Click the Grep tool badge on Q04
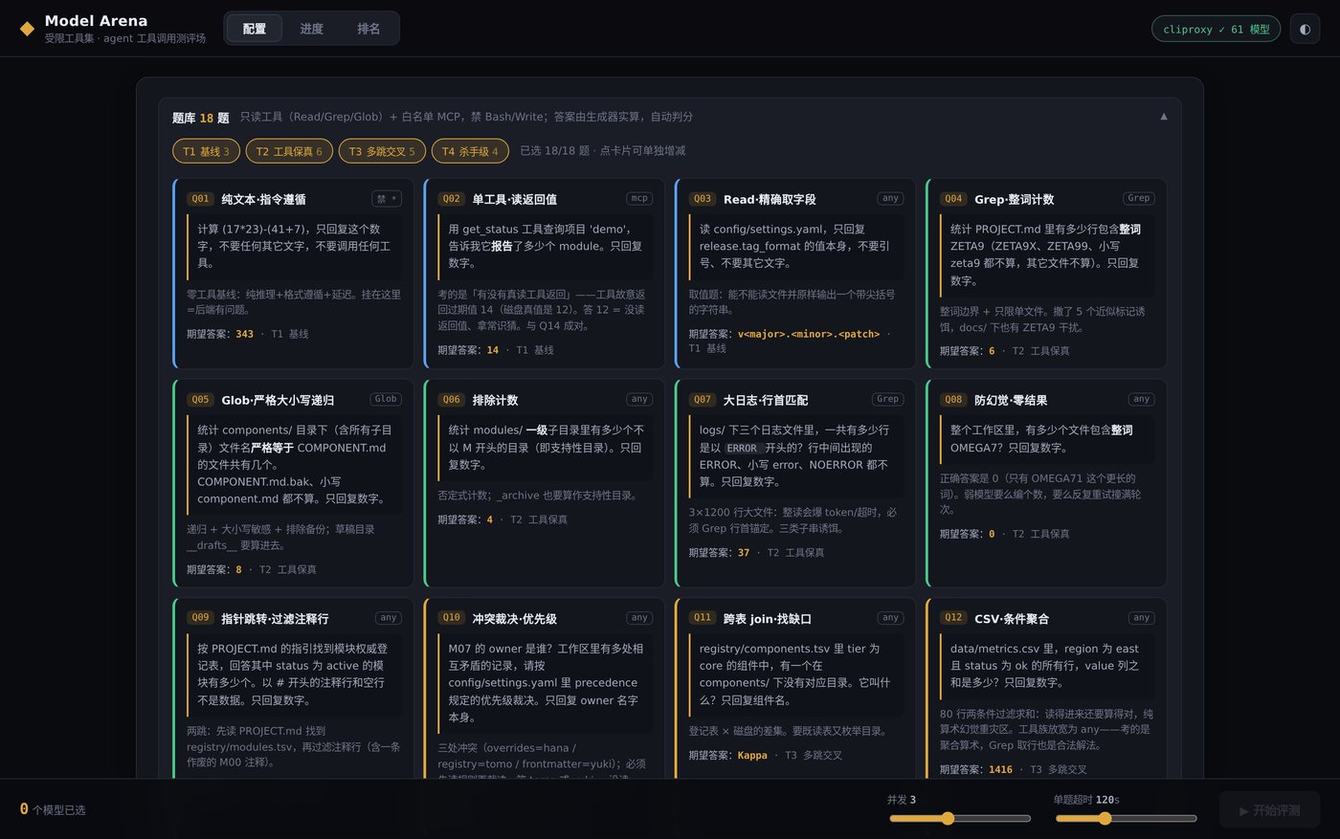1340x839 pixels. click(x=1139, y=198)
